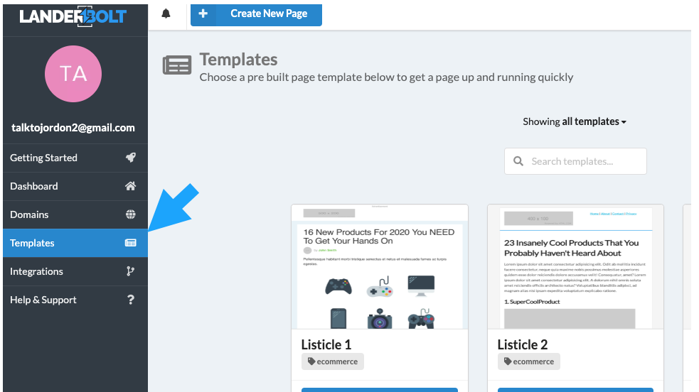699x392 pixels.
Task: Click the Search templates input field
Action: tap(575, 161)
